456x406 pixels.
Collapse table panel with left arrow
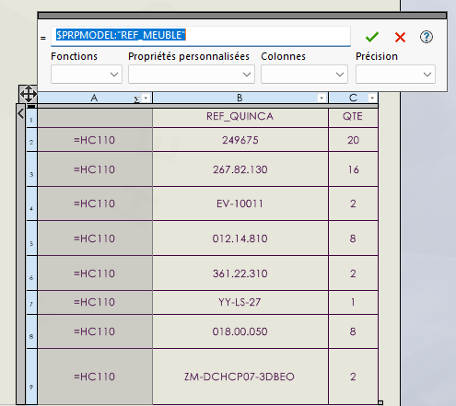[20, 113]
